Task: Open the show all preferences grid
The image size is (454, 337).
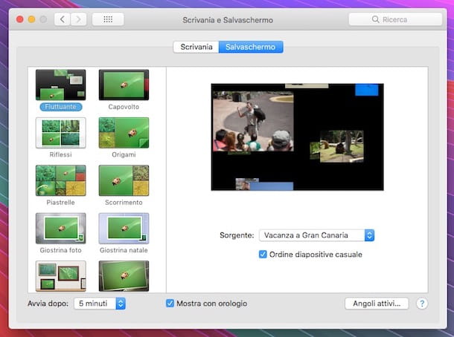Action: pyautogui.click(x=108, y=19)
